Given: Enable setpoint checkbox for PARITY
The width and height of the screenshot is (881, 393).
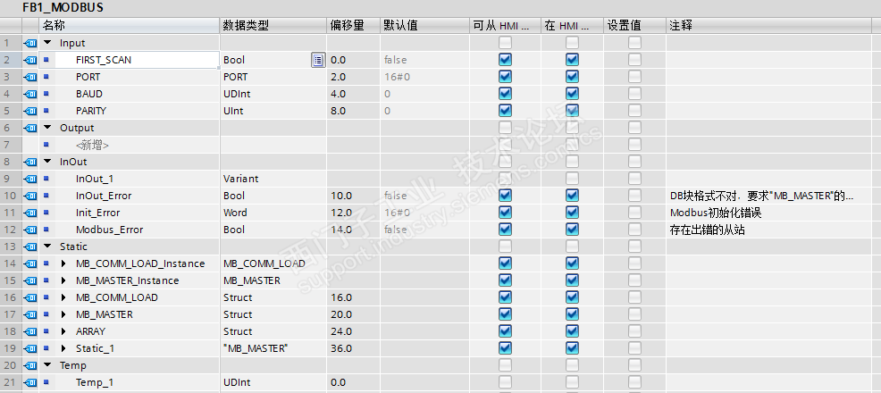Looking at the screenshot, I should pyautogui.click(x=634, y=111).
